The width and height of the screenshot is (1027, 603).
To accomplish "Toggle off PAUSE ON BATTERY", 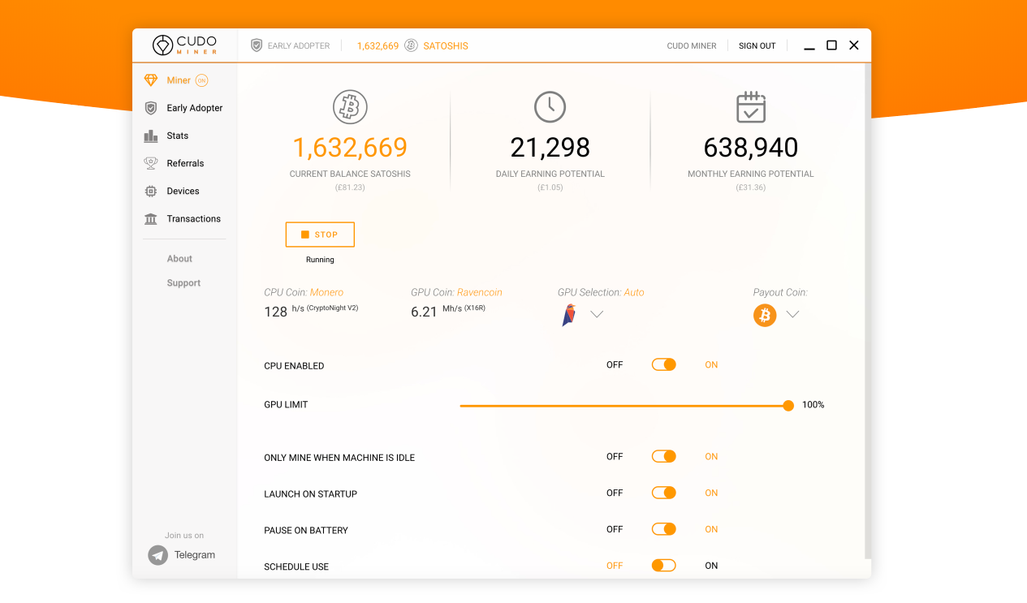I will coord(663,529).
